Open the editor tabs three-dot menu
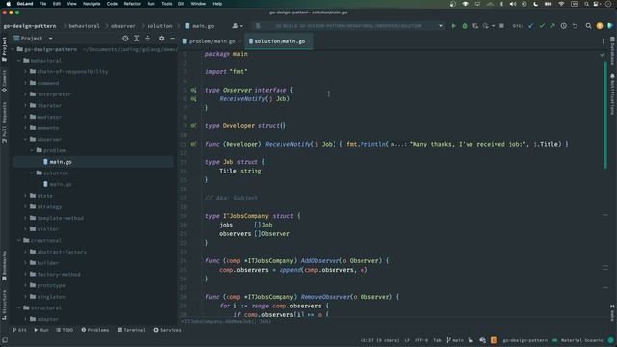 coord(603,41)
